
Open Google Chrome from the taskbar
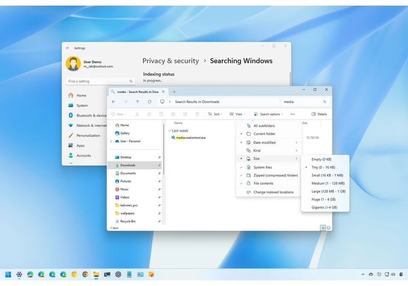point(85,274)
